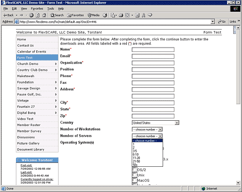Expand the Church Demo submenu arrow
This screenshot has height=192, width=242.
pyautogui.click(x=56, y=64)
